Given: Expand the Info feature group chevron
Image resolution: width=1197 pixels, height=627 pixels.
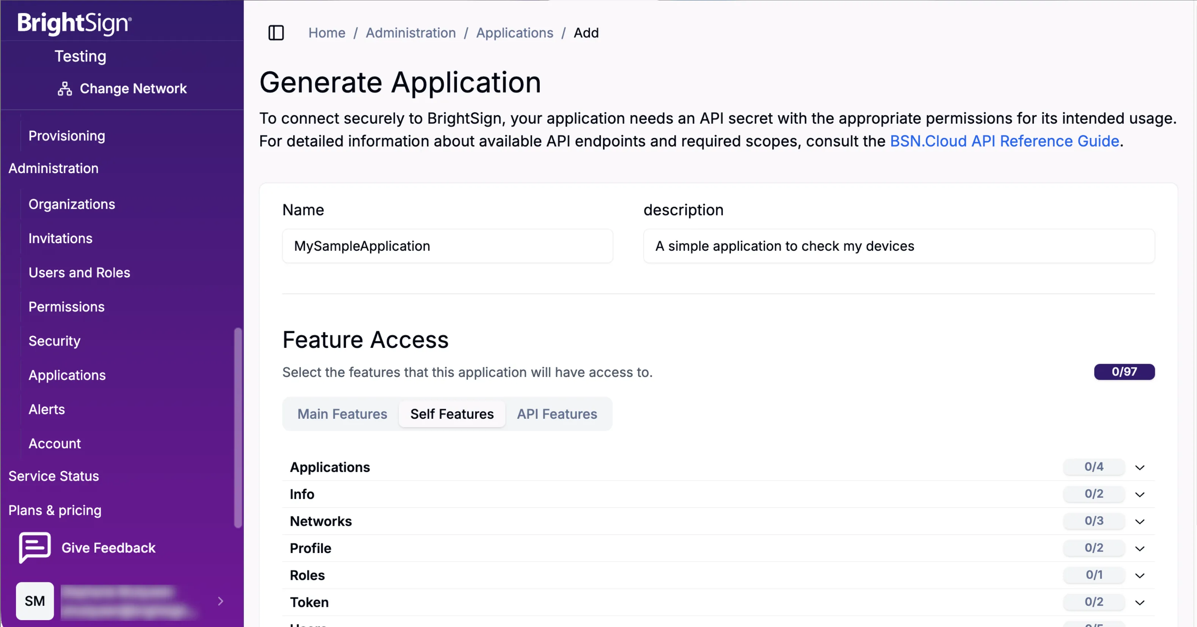Looking at the screenshot, I should (x=1139, y=494).
